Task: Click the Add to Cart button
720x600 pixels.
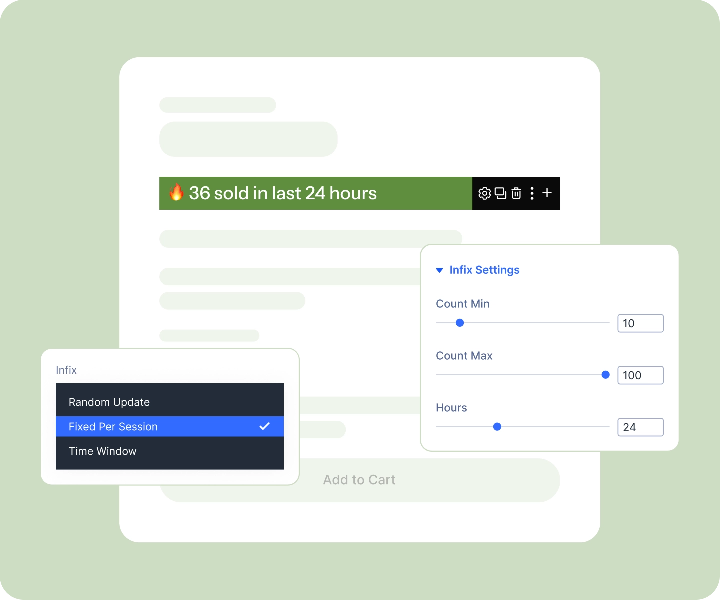Action: click(360, 480)
